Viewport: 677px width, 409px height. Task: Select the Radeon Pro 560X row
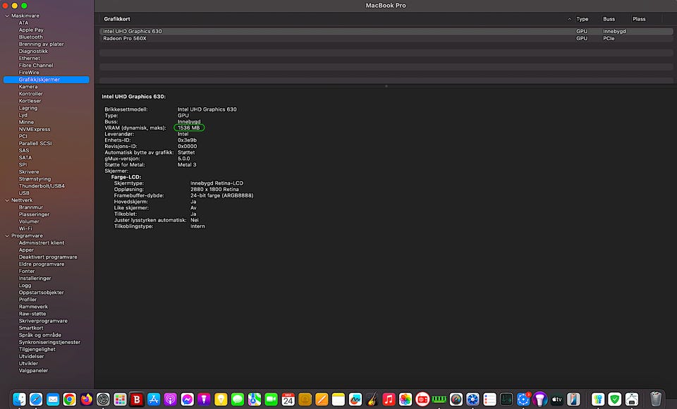coord(386,39)
